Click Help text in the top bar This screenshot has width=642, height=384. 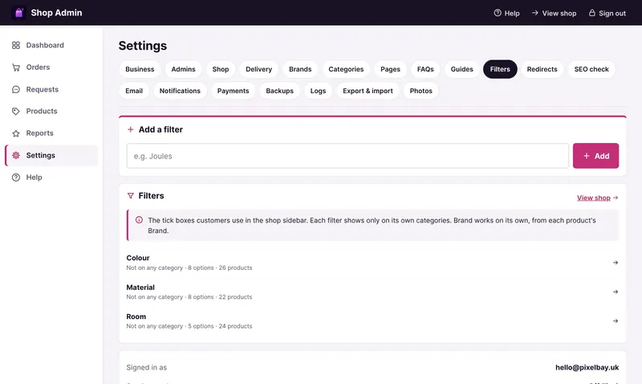[512, 13]
